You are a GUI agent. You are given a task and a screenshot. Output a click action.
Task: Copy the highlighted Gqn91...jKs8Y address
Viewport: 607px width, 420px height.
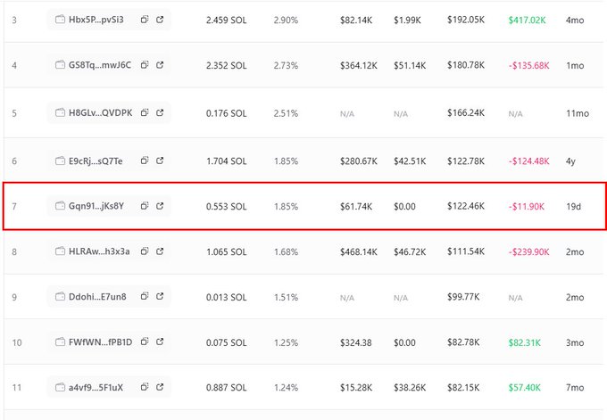[145, 206]
